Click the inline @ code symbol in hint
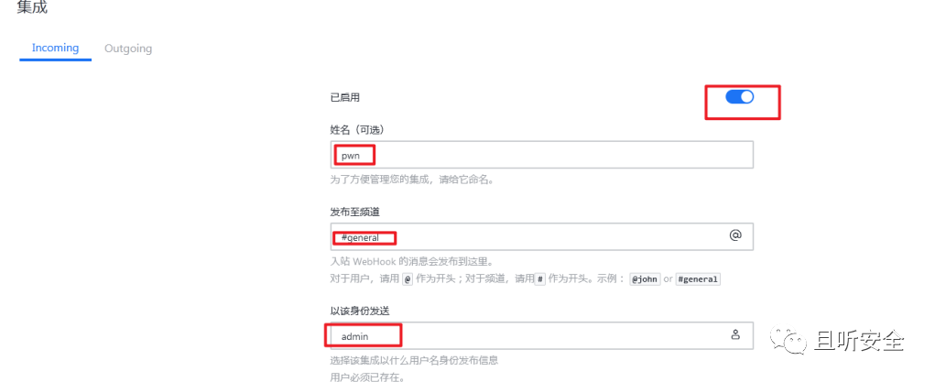This screenshot has height=382, width=935. coord(408,278)
